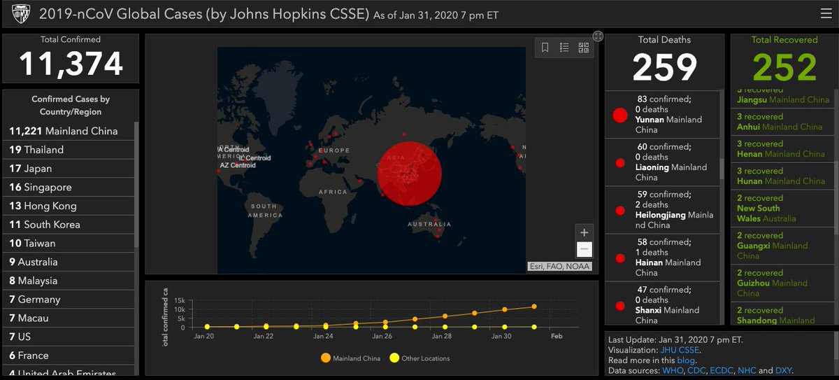Select the 7 US row

69,337
